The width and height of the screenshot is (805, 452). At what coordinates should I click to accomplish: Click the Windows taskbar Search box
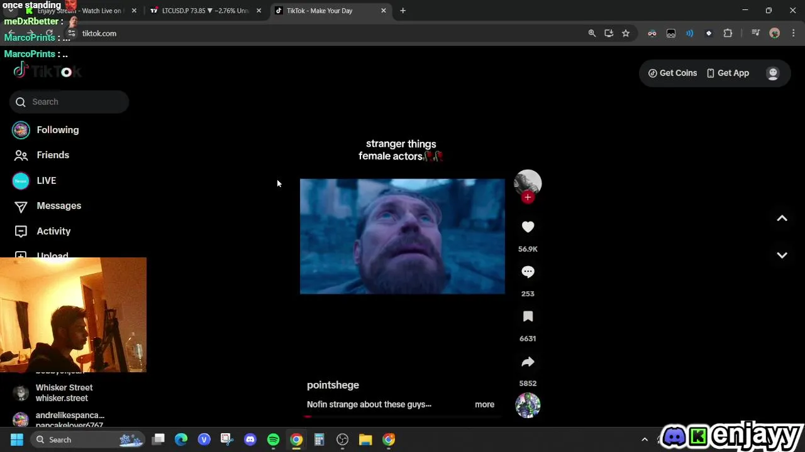[x=88, y=440]
